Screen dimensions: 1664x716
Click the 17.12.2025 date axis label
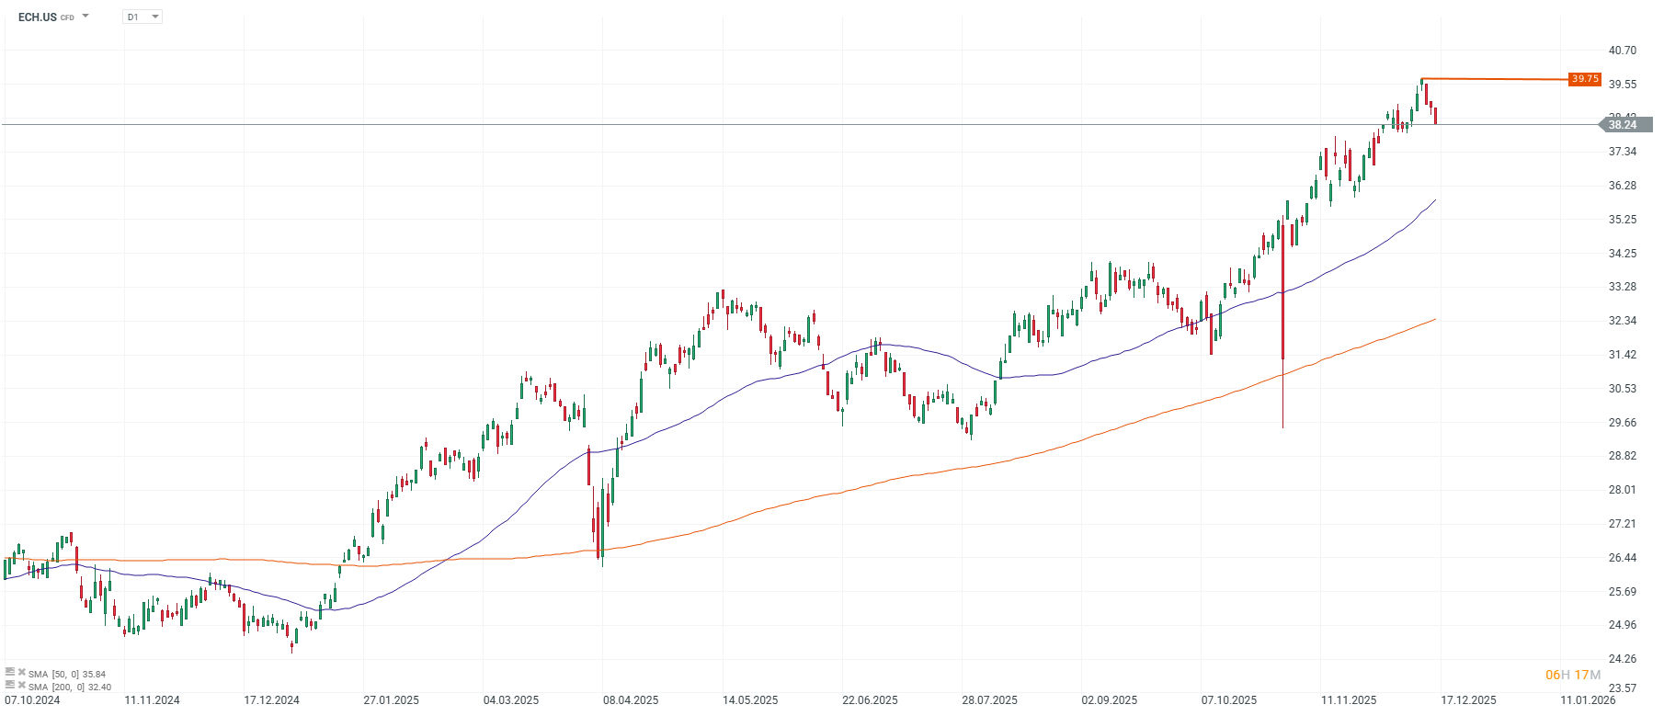pos(1470,699)
